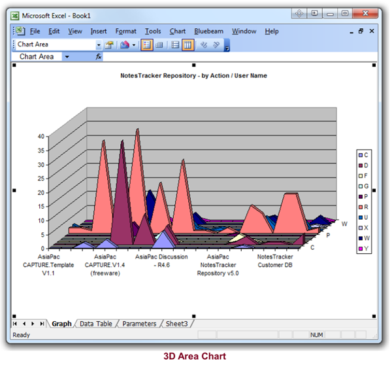The image size is (392, 365).
Task: Open the Parameters sheet tab
Action: pos(139,324)
